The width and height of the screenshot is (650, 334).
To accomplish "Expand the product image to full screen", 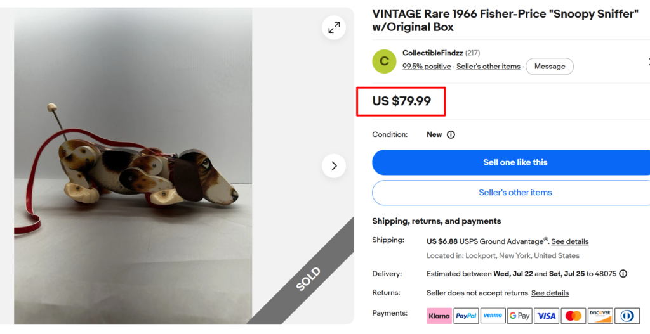I will point(334,28).
